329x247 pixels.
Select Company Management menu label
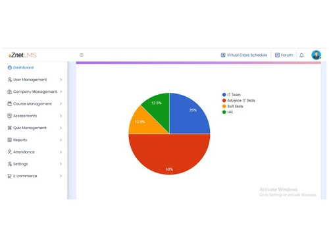35,92
